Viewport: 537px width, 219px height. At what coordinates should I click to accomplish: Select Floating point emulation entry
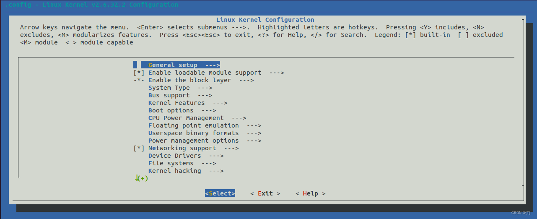[x=205, y=125]
